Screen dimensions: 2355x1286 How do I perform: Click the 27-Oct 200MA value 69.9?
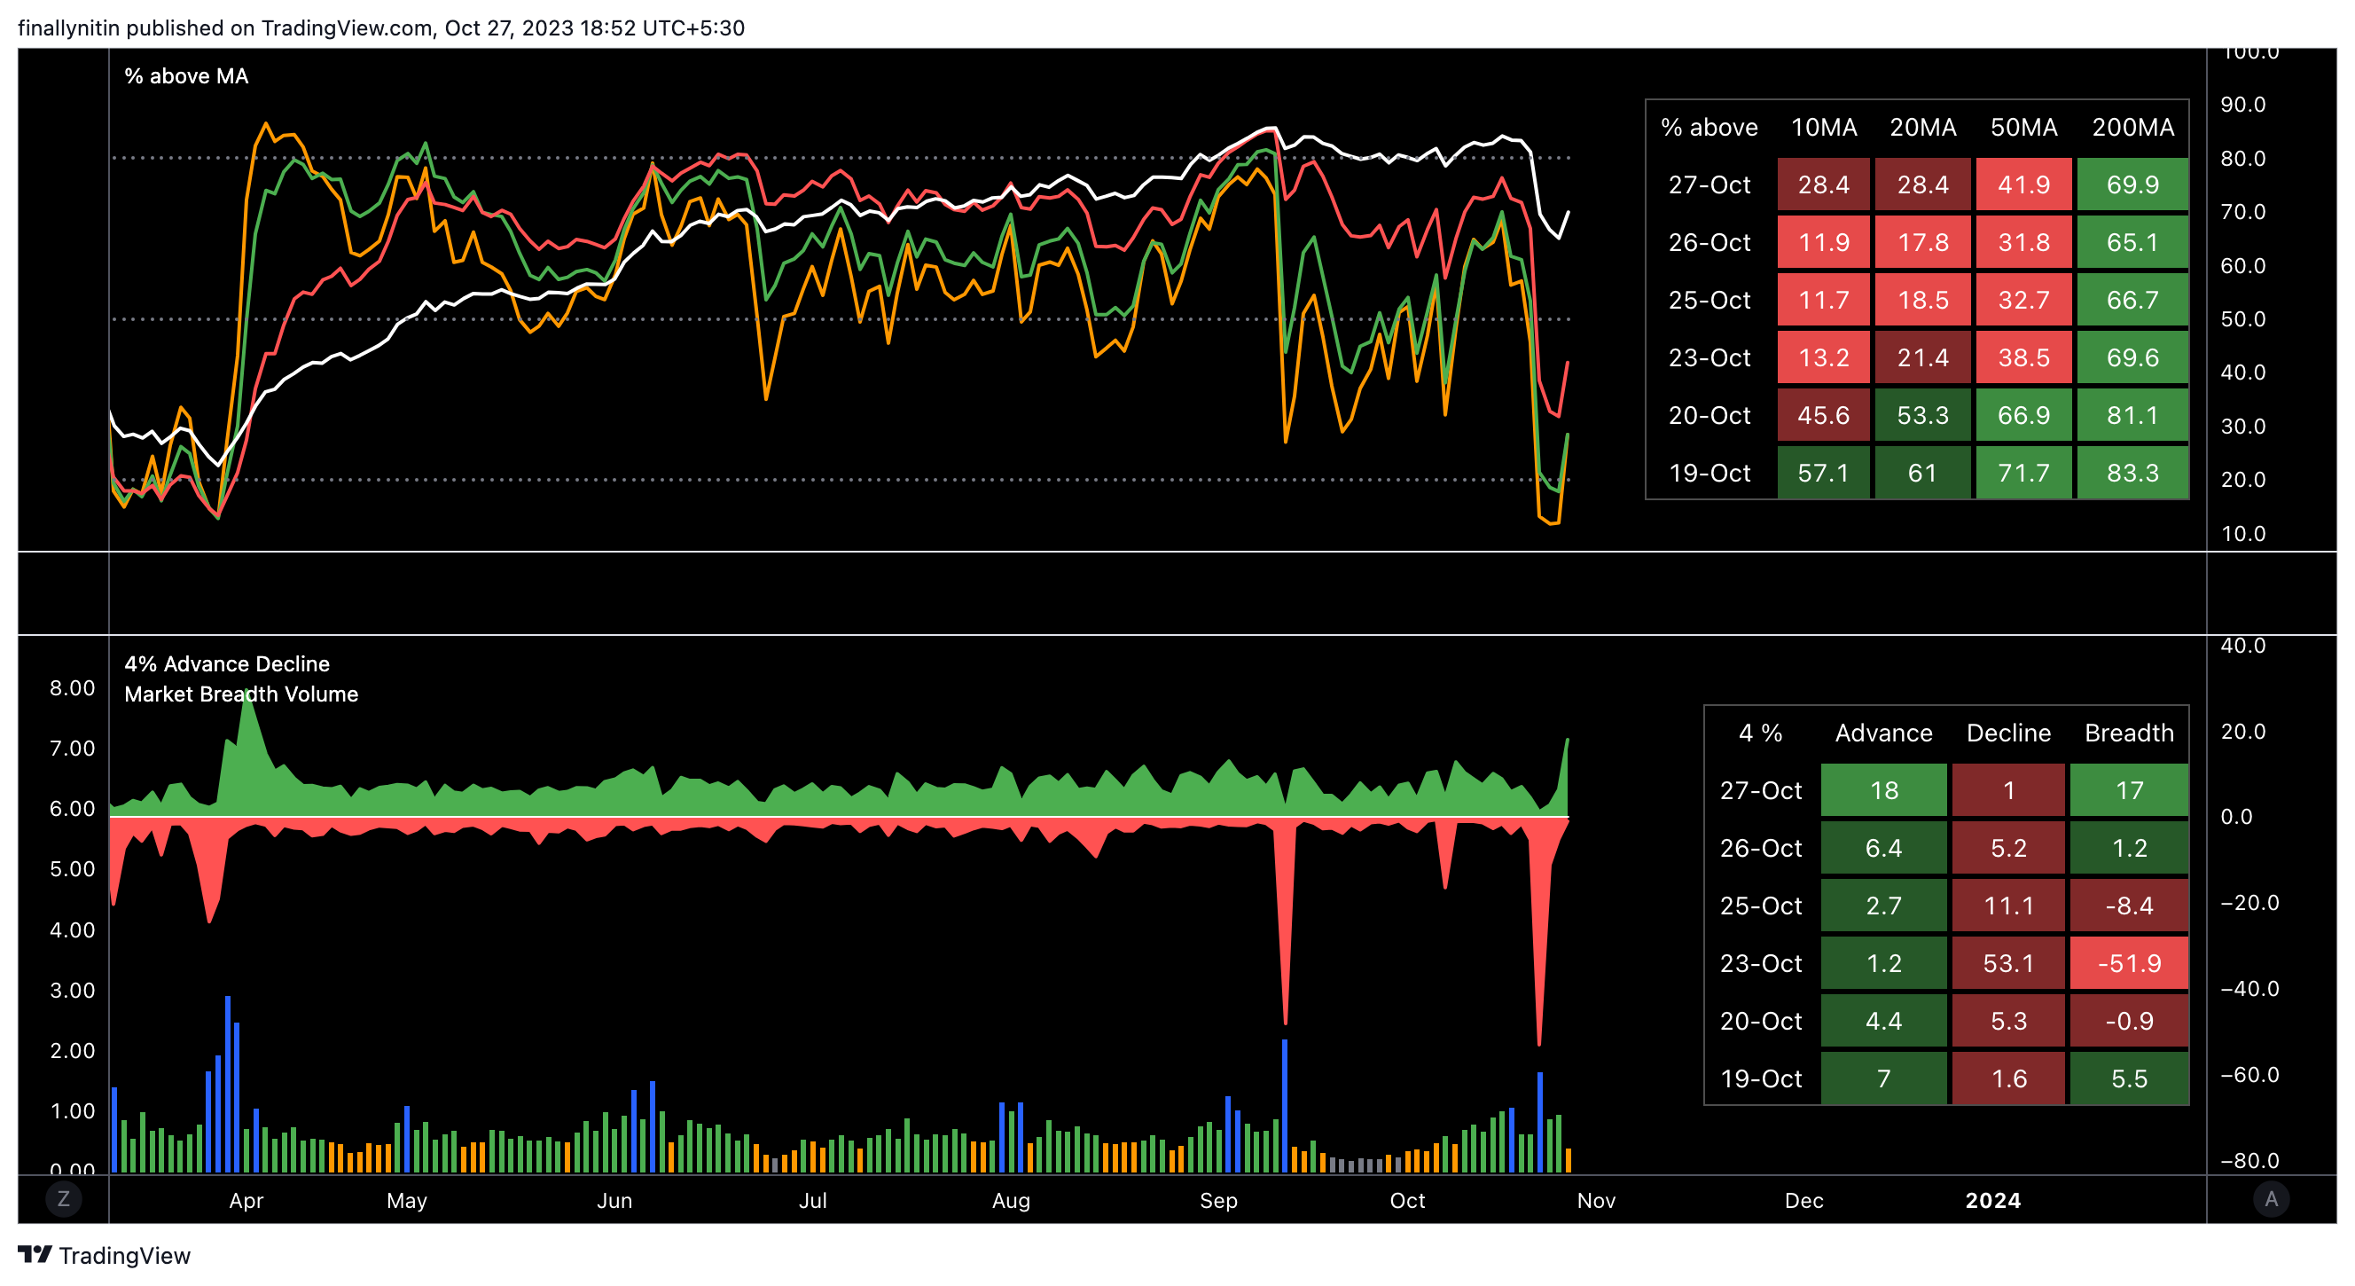click(x=2132, y=184)
